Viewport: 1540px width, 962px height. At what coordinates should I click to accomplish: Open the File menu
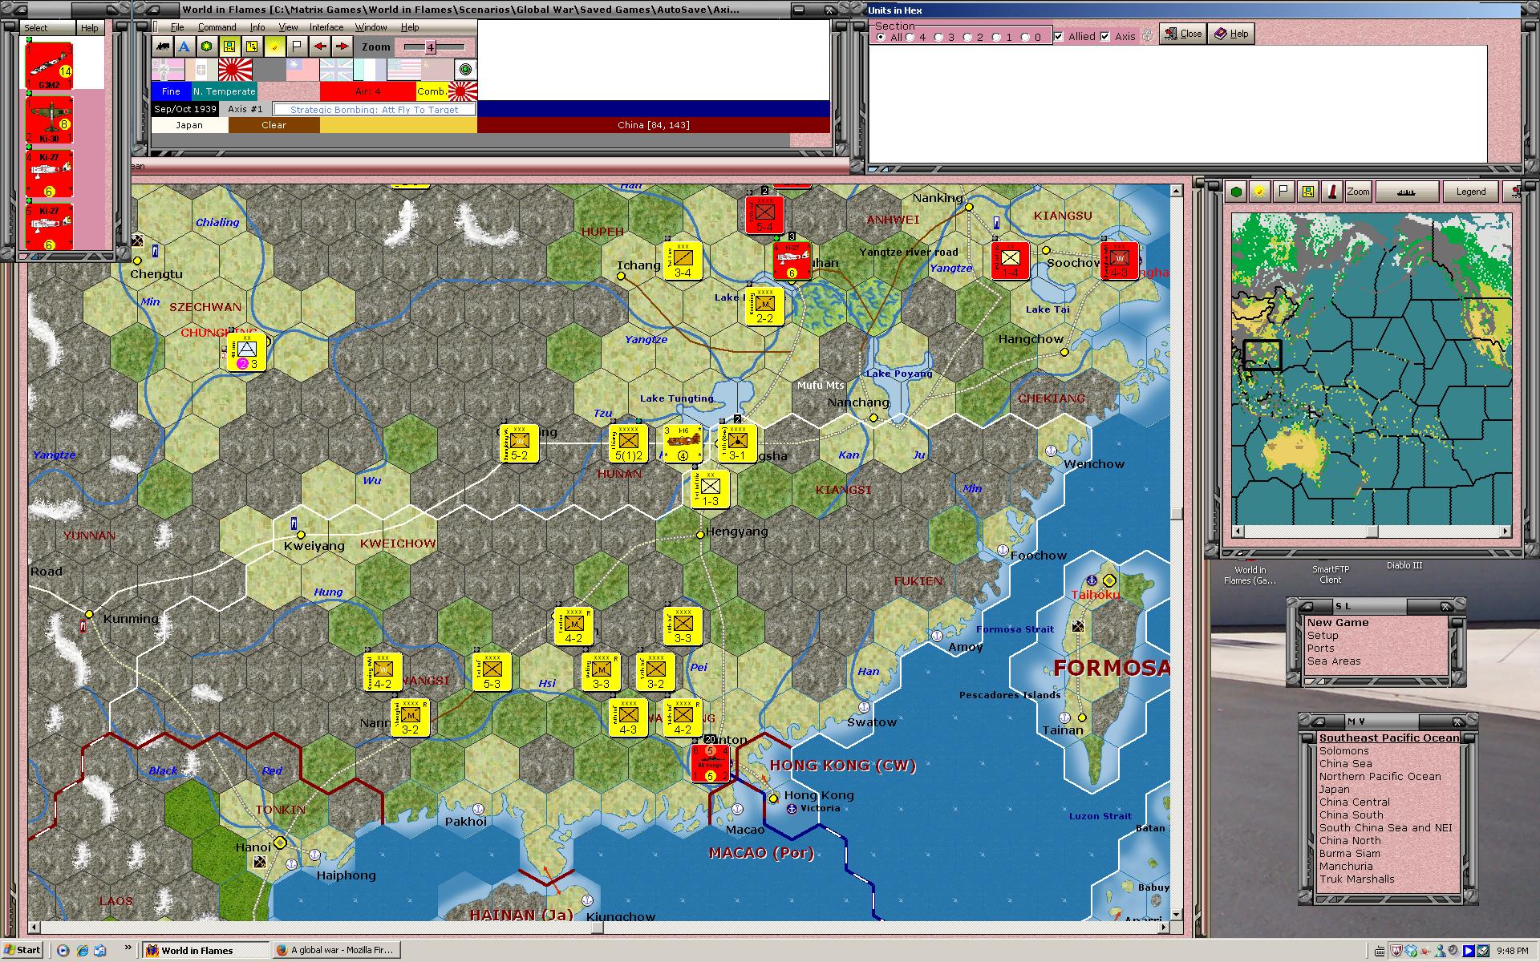pos(177,27)
